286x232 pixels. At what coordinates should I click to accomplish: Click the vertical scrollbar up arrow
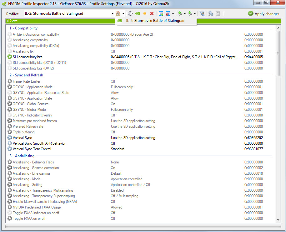(x=278, y=28)
